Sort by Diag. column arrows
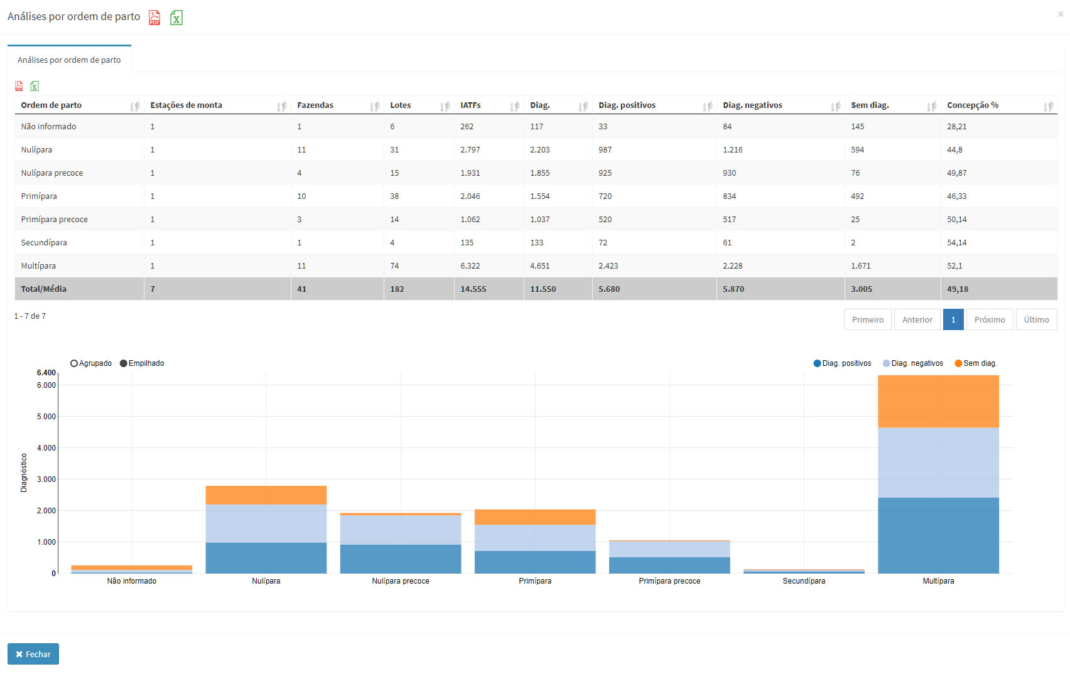 [x=583, y=106]
